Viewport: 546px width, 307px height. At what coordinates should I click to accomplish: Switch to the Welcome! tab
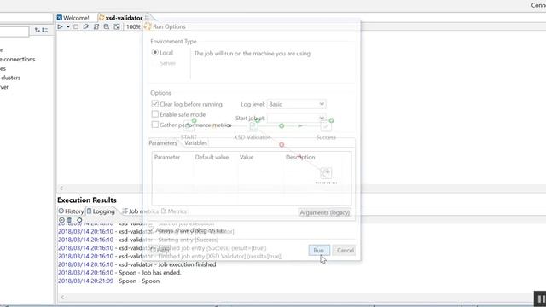(x=73, y=17)
